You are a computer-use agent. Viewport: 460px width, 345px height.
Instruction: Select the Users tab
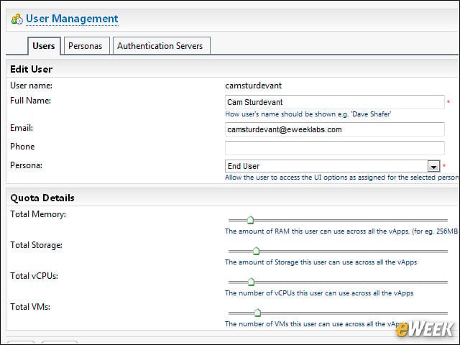(x=44, y=46)
